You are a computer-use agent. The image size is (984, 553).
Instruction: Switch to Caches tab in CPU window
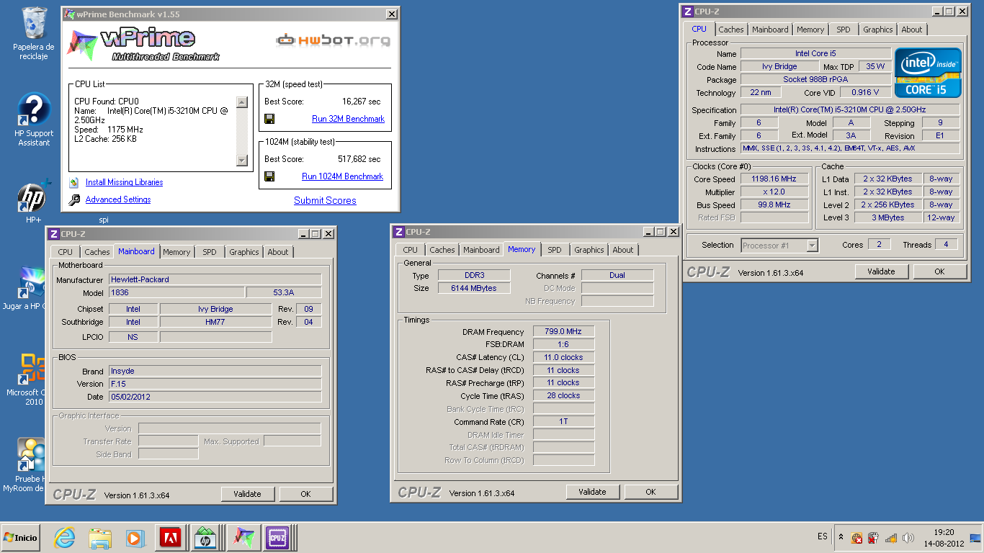pos(730,30)
